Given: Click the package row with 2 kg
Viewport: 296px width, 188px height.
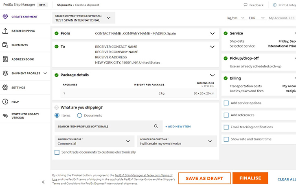Looking at the screenshot, I should tap(138, 93).
